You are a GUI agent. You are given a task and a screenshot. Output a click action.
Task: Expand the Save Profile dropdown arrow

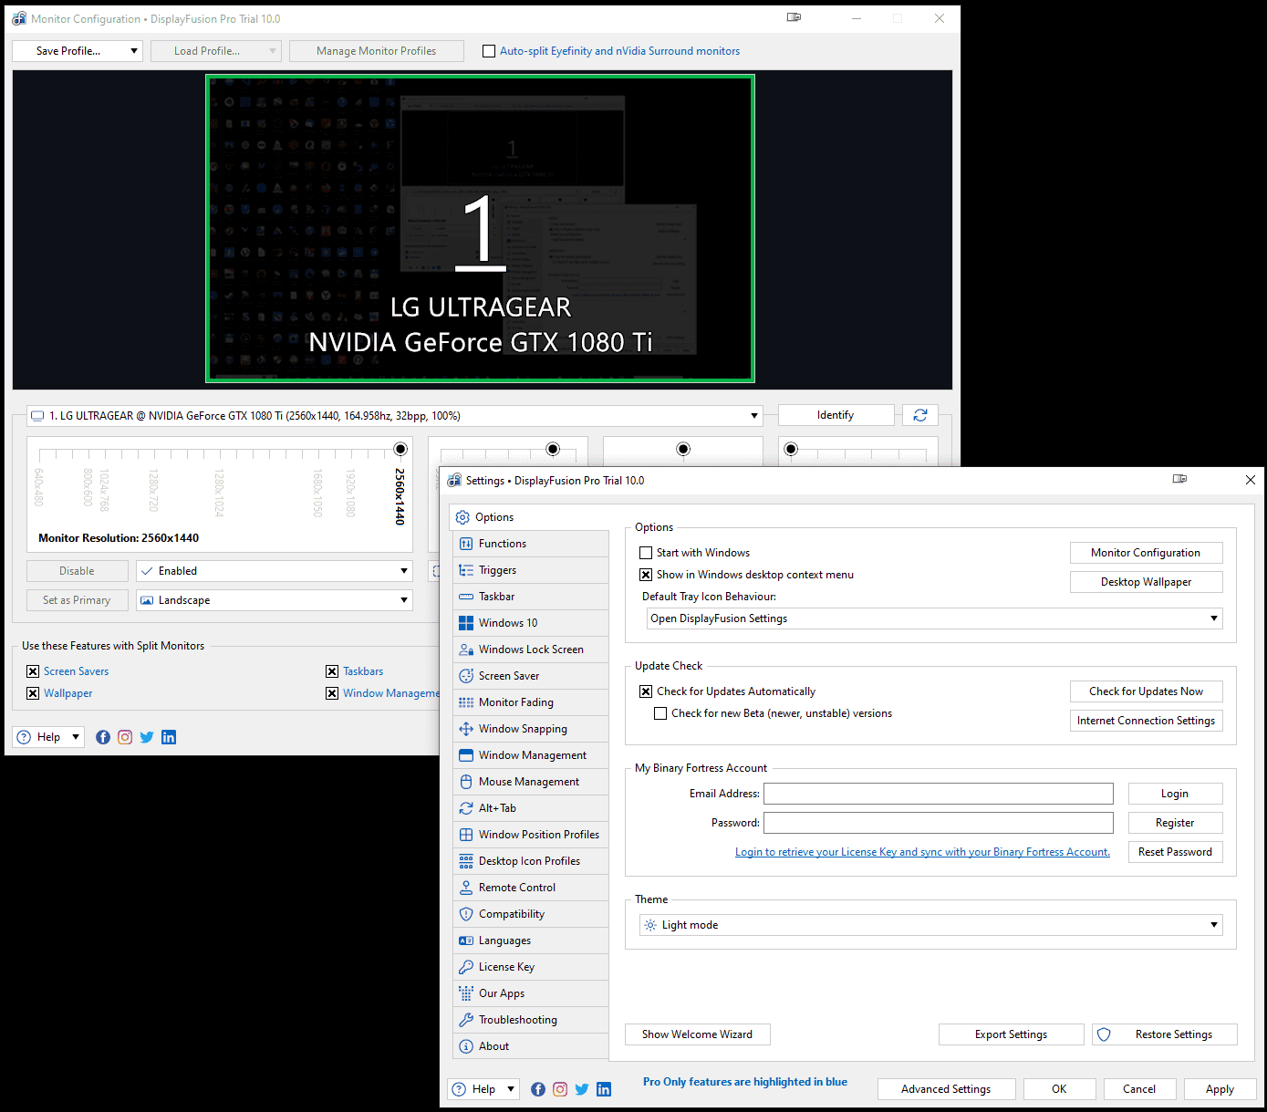point(134,51)
